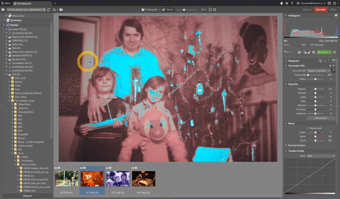Image resolution: width=340 pixels, height=199 pixels.
Task: Open the sort order options
Action: [x=55, y=10]
